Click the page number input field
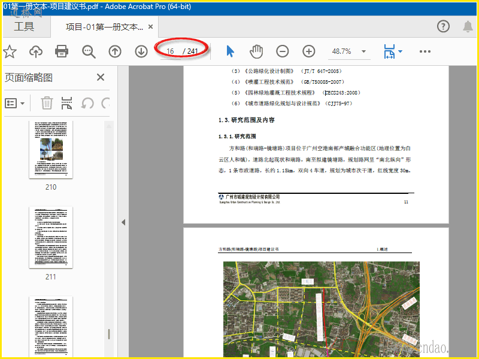The image size is (479, 359). pos(171,51)
